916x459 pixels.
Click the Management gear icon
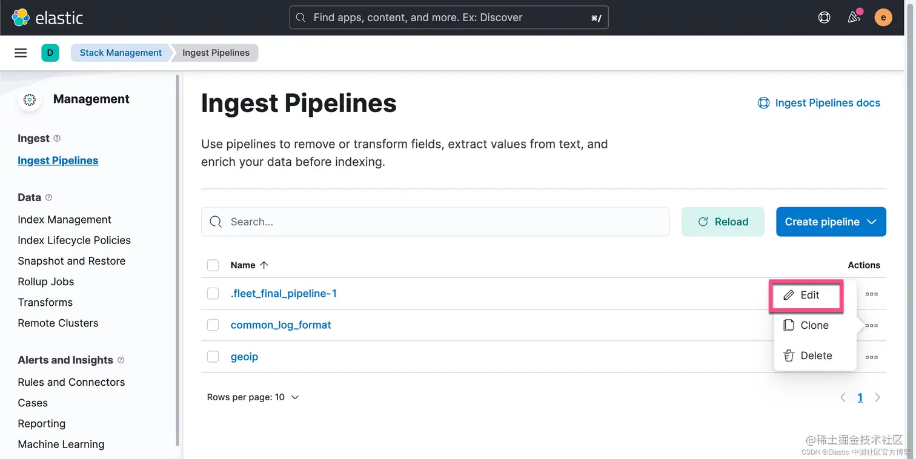(30, 99)
